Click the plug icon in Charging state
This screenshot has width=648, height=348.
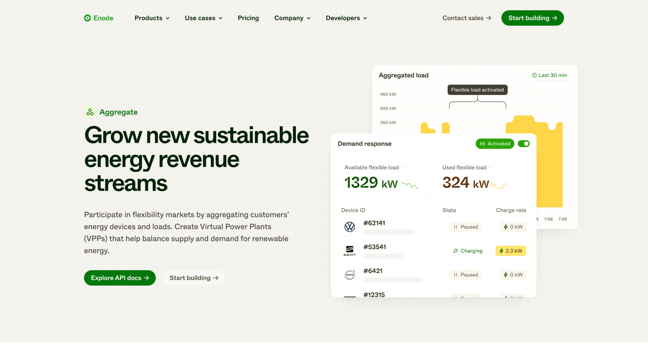(x=456, y=251)
